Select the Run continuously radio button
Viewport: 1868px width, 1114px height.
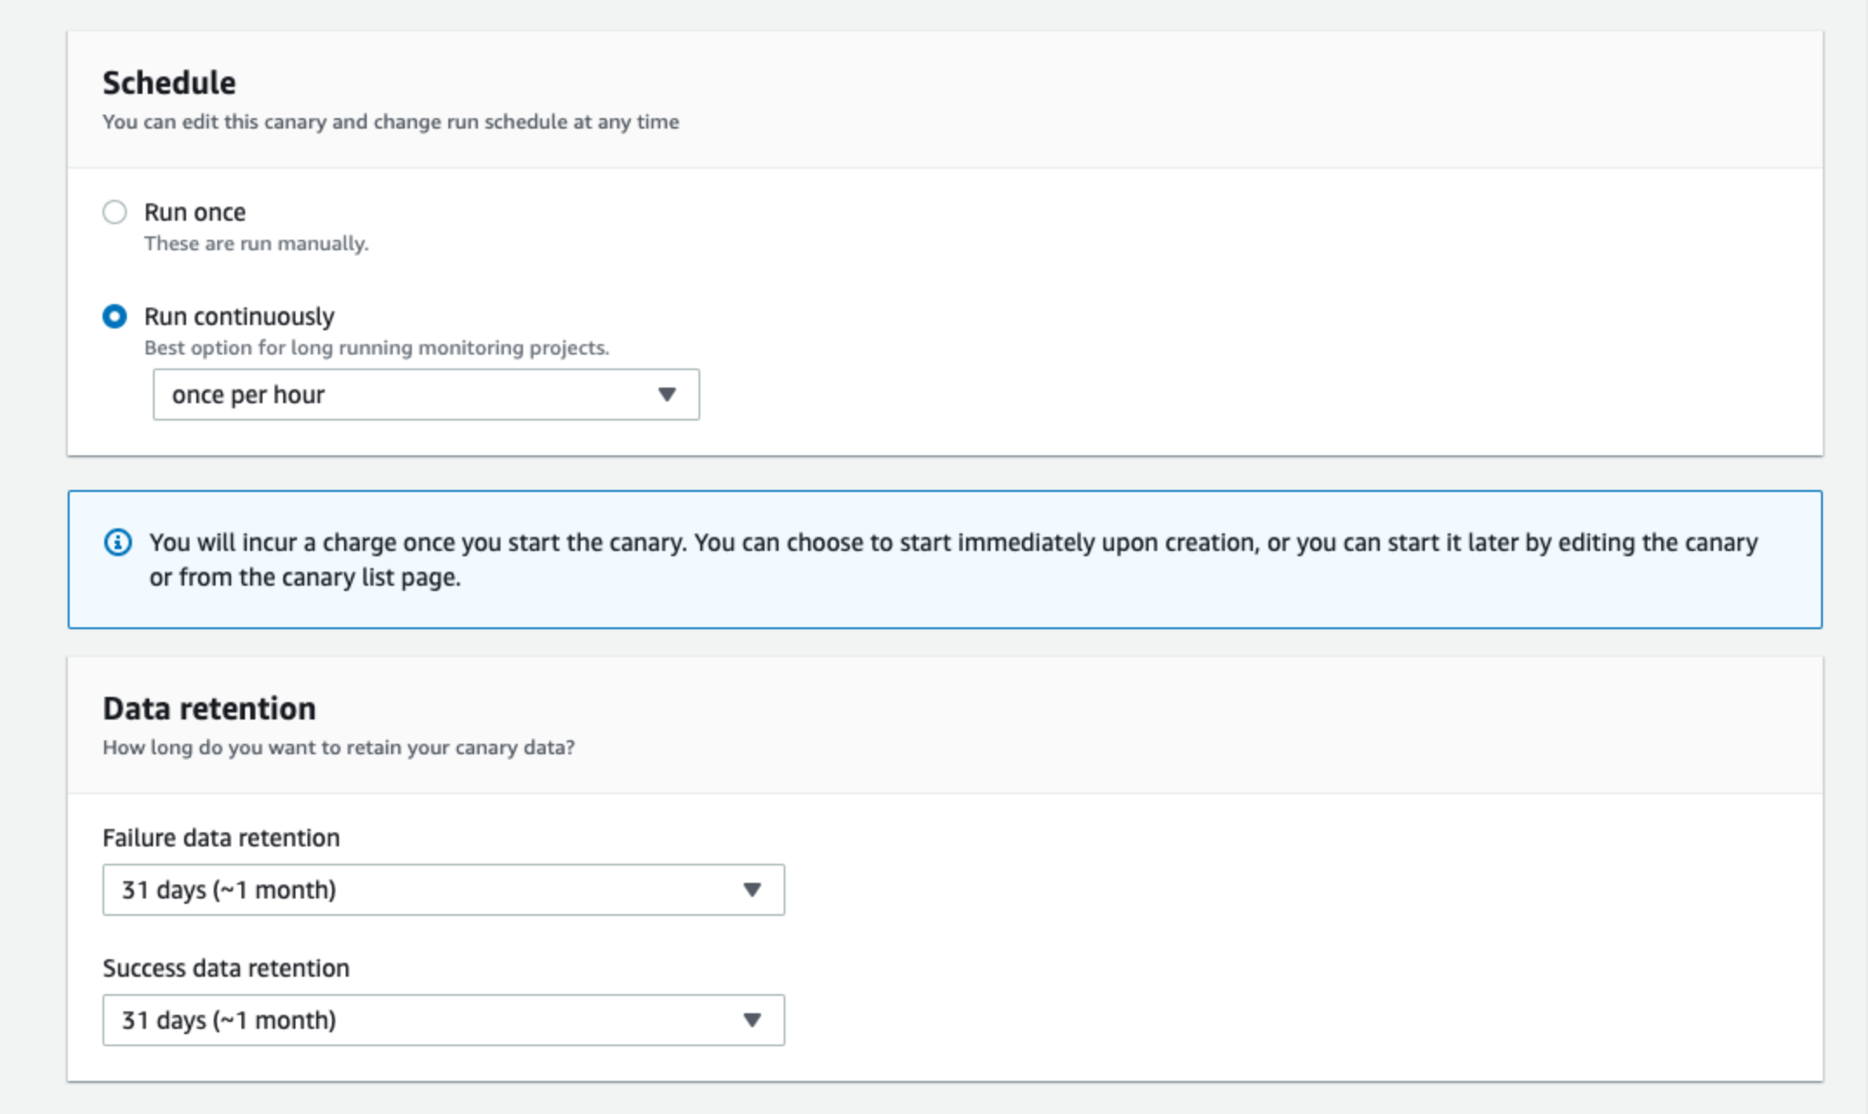point(115,316)
